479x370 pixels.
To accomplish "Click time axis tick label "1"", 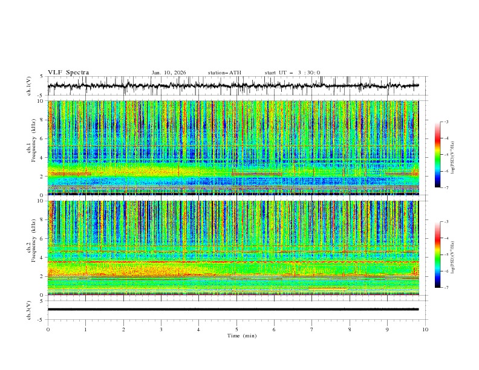I will [x=85, y=329].
